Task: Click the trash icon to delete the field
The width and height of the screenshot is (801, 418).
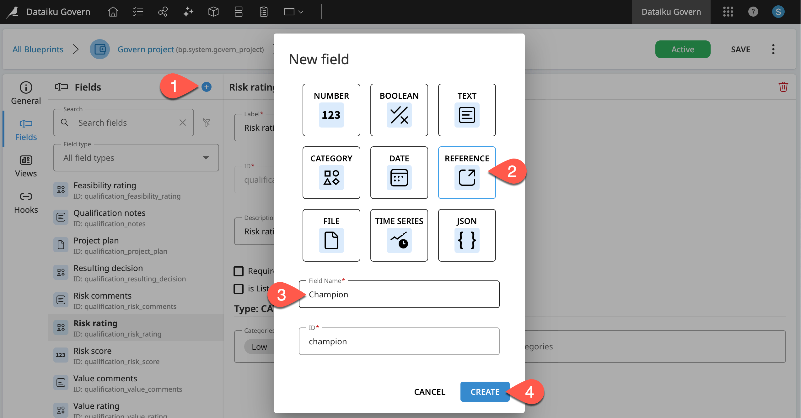Action: click(783, 87)
